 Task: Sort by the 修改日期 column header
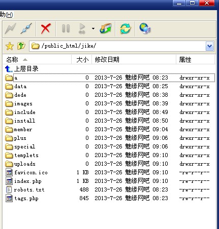click(x=134, y=59)
